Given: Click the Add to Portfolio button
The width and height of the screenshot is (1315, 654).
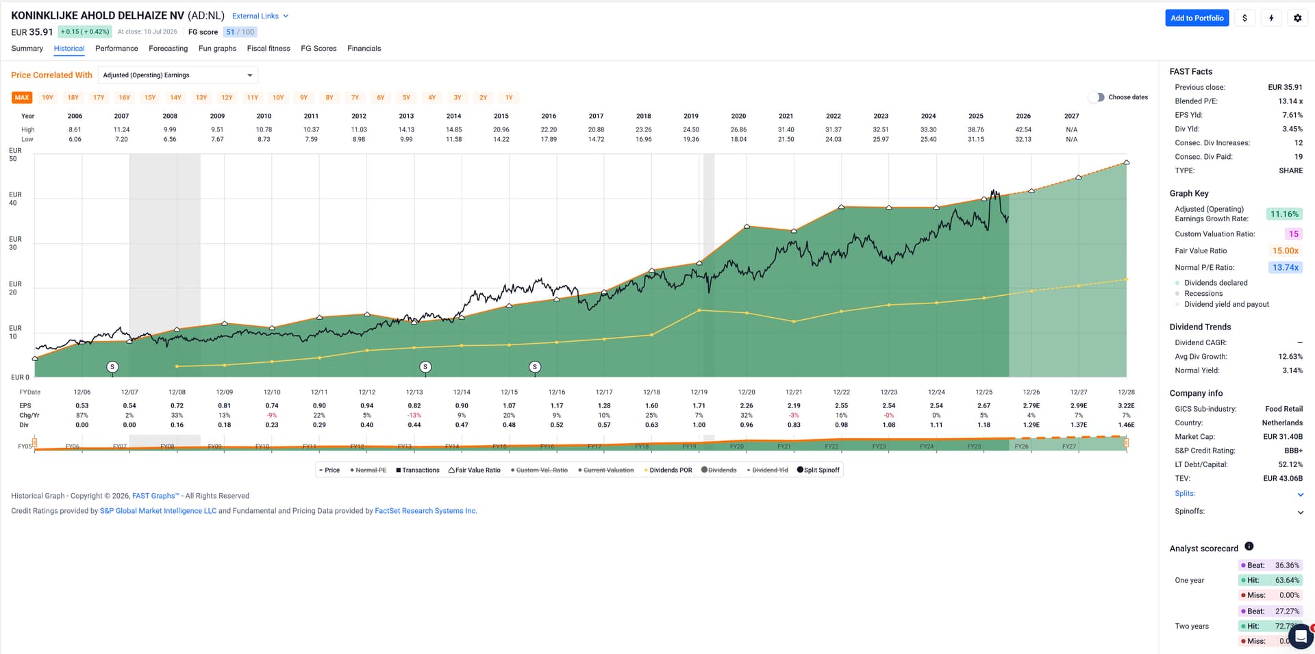Looking at the screenshot, I should click(1197, 18).
